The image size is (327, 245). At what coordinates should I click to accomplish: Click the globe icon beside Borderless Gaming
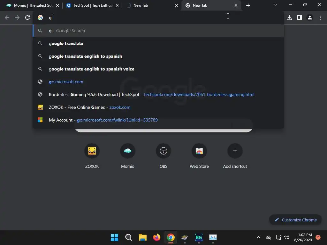tap(40, 94)
